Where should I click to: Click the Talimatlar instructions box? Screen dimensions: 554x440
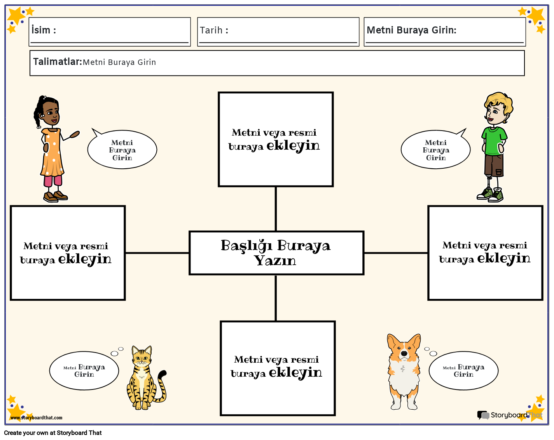(x=277, y=63)
